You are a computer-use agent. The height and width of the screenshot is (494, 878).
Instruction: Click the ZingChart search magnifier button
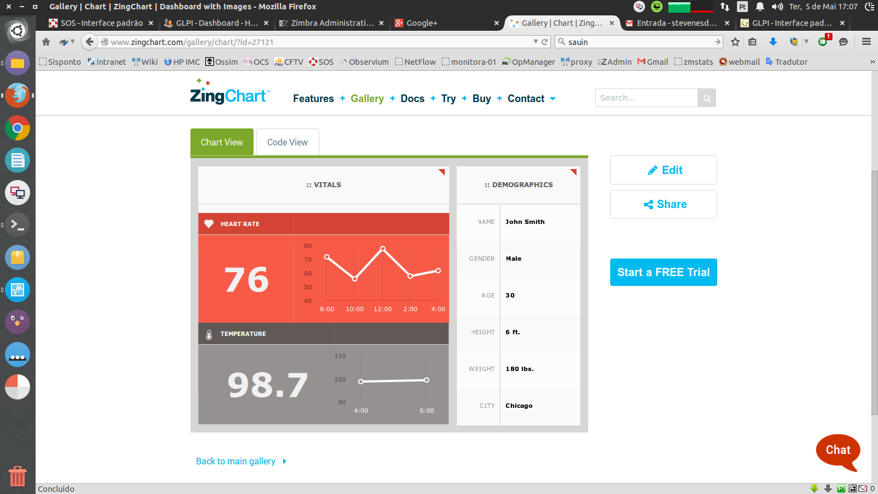[707, 98]
